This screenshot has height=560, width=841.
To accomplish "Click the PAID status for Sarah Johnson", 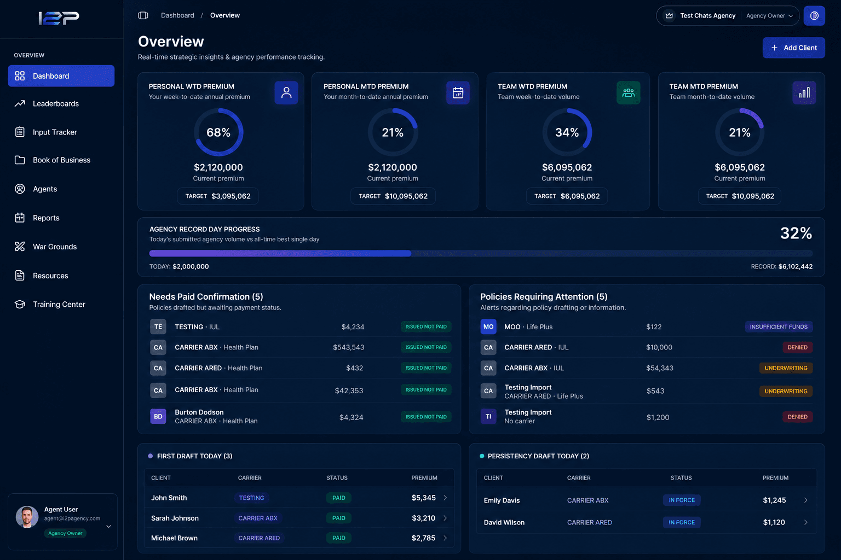I will [x=339, y=518].
